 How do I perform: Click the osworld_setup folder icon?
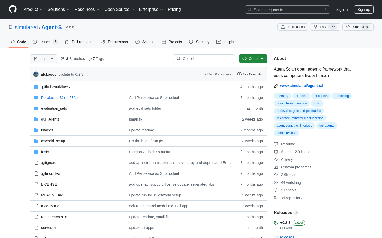(x=36, y=141)
